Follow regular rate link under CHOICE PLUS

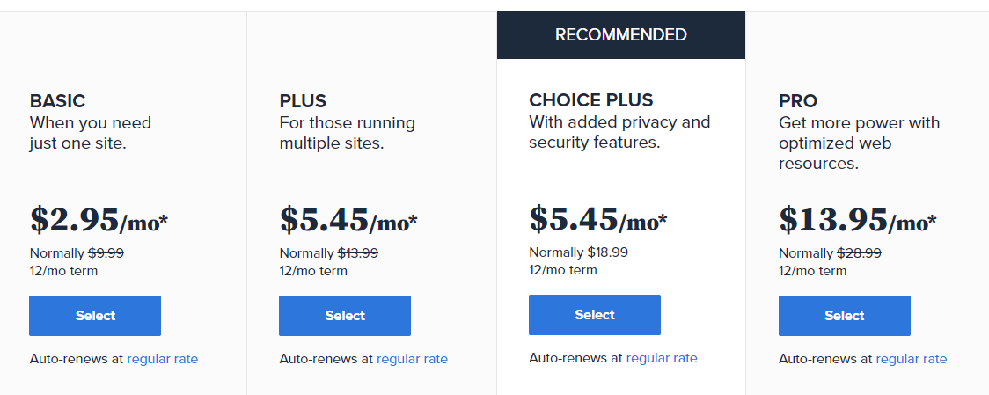[662, 358]
